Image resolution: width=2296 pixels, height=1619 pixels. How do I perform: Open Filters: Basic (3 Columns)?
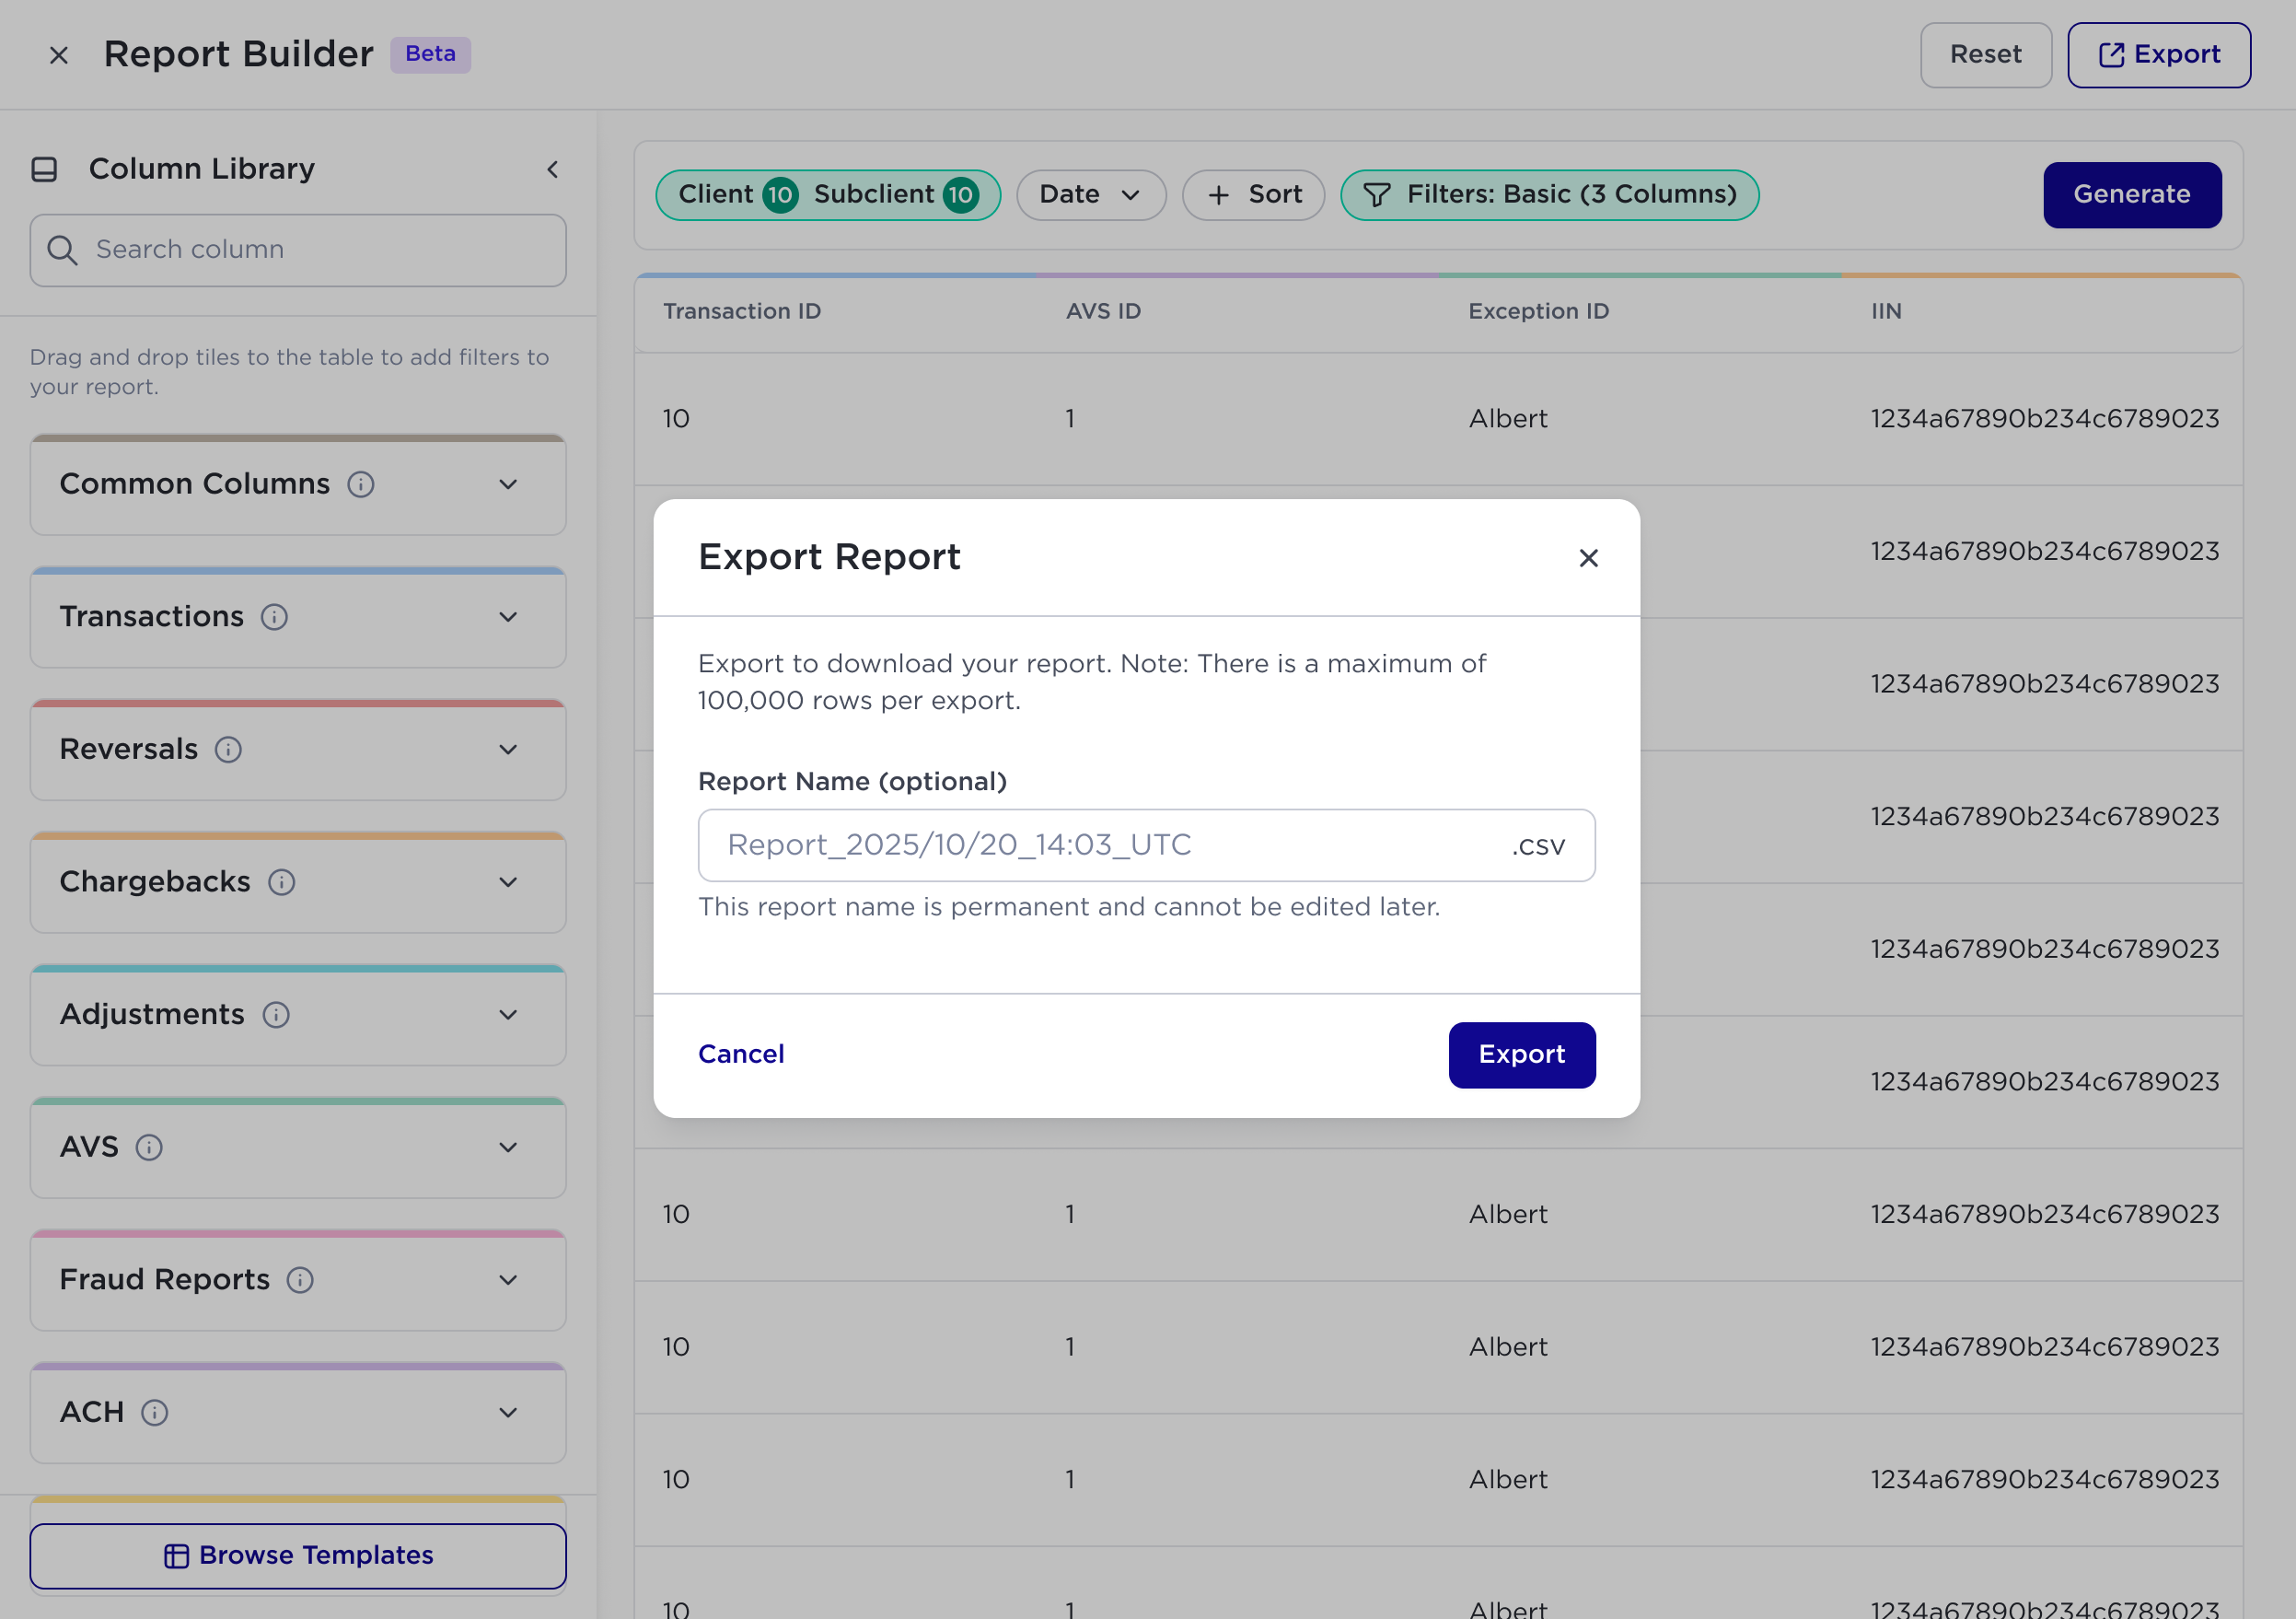[1549, 195]
